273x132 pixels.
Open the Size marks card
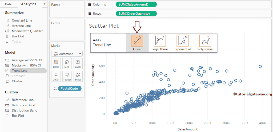pos(67,64)
